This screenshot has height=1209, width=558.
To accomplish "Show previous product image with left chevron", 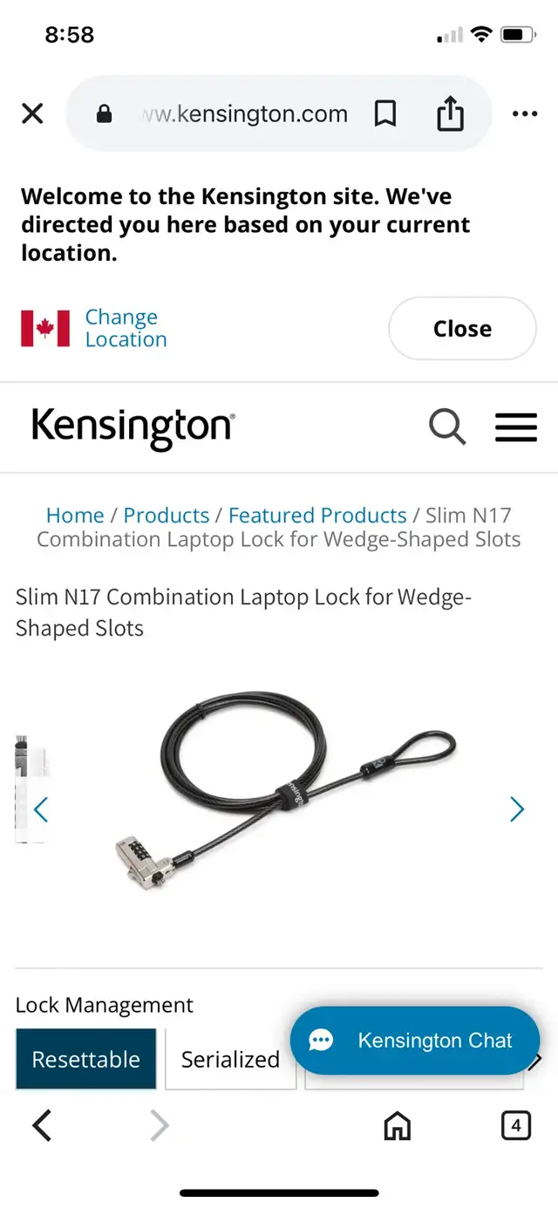I will tap(40, 809).
